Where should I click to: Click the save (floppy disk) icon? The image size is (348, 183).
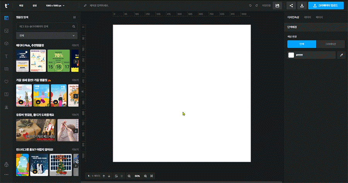(277, 5)
